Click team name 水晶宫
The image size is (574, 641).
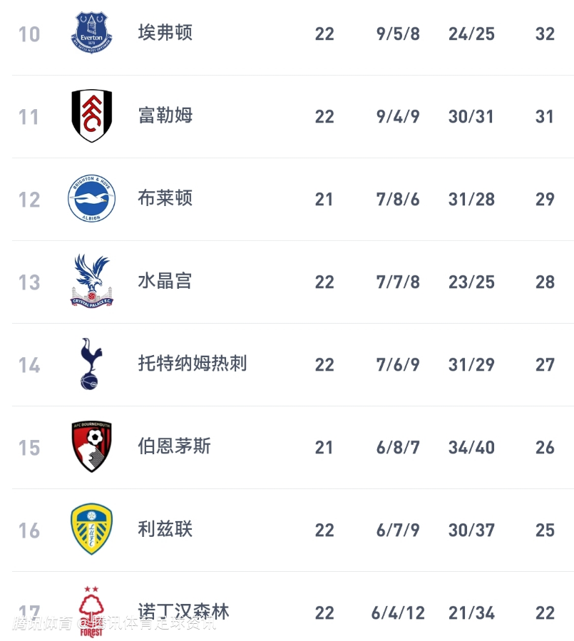[x=165, y=281]
